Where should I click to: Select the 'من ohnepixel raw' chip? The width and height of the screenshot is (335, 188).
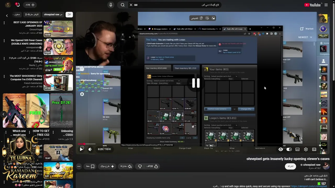(x=53, y=15)
